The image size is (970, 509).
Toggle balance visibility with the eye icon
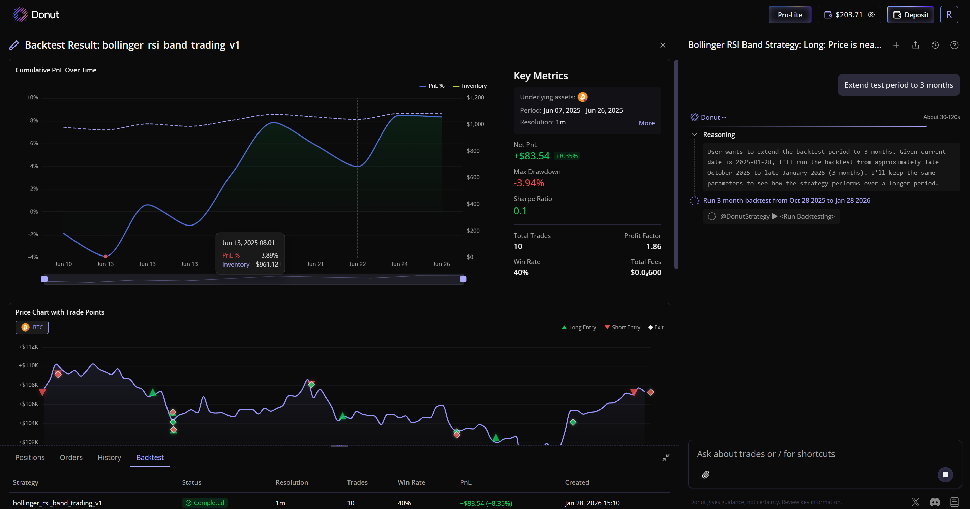coord(872,15)
